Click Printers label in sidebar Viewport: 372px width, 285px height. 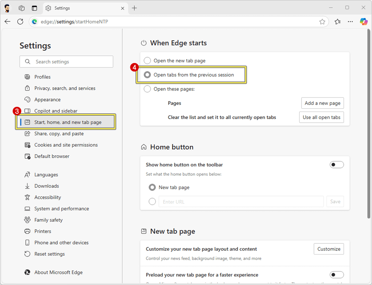coord(43,231)
